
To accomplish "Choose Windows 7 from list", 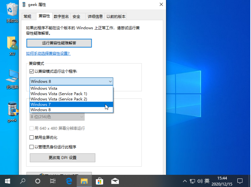I will pyautogui.click(x=71, y=104).
